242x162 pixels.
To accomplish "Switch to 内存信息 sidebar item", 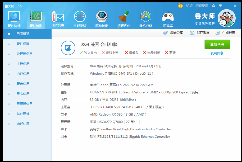I will [27, 74].
